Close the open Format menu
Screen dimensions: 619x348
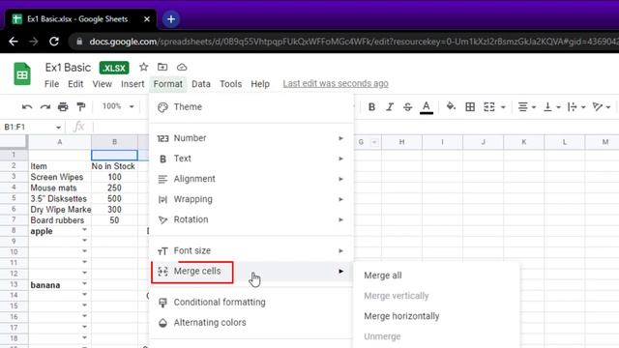tap(167, 84)
